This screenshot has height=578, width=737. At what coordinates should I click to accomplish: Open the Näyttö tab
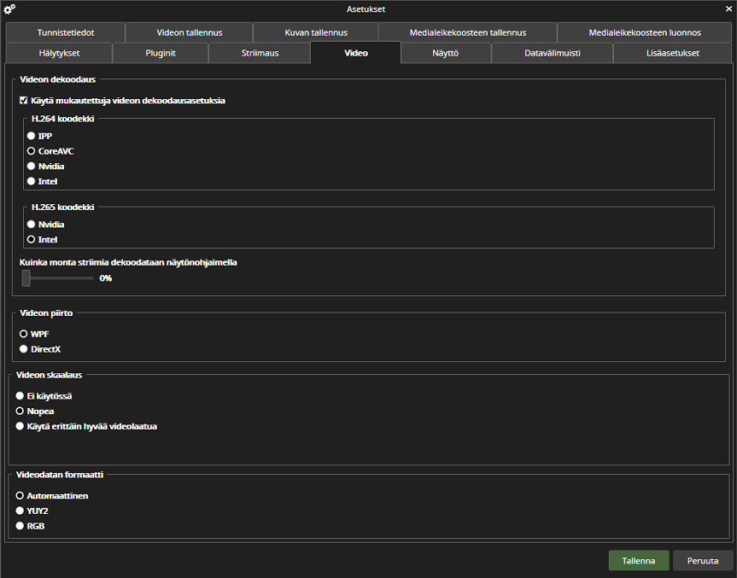click(x=446, y=53)
